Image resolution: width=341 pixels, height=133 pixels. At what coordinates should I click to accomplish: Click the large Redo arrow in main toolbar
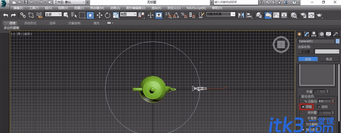point(14,15)
